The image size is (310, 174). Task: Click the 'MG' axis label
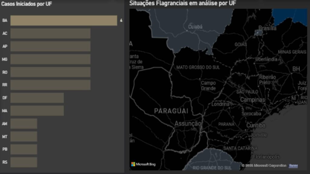pyautogui.click(x=5, y=60)
